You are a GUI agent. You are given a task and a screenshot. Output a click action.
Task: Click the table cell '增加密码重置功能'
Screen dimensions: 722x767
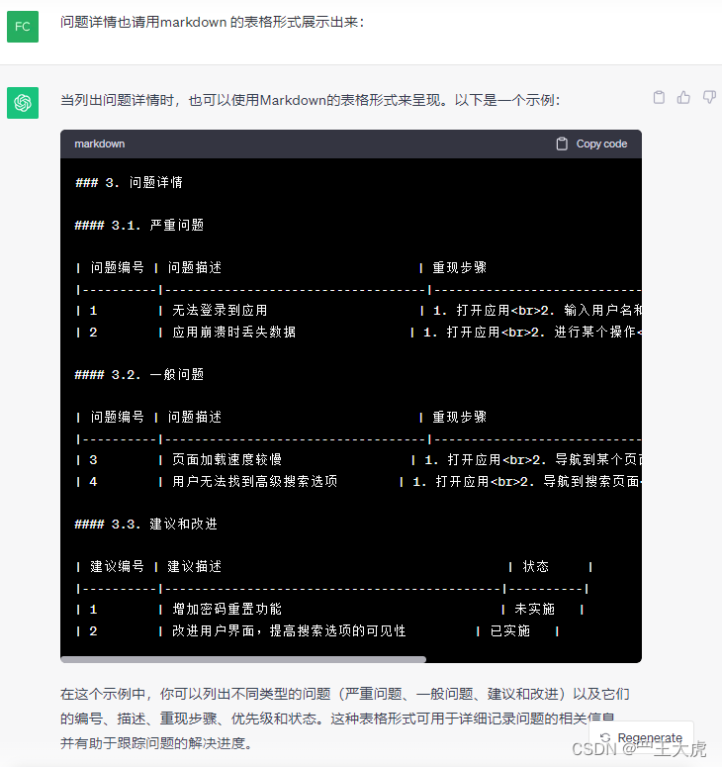[x=226, y=609]
